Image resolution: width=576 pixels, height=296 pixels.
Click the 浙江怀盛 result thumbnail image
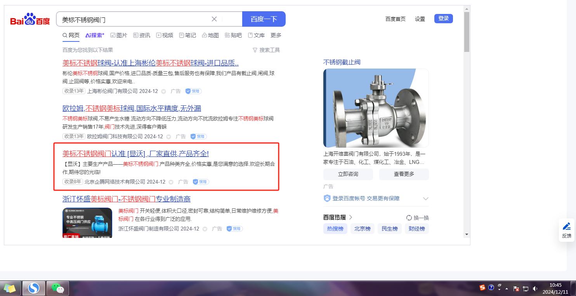coord(87,223)
